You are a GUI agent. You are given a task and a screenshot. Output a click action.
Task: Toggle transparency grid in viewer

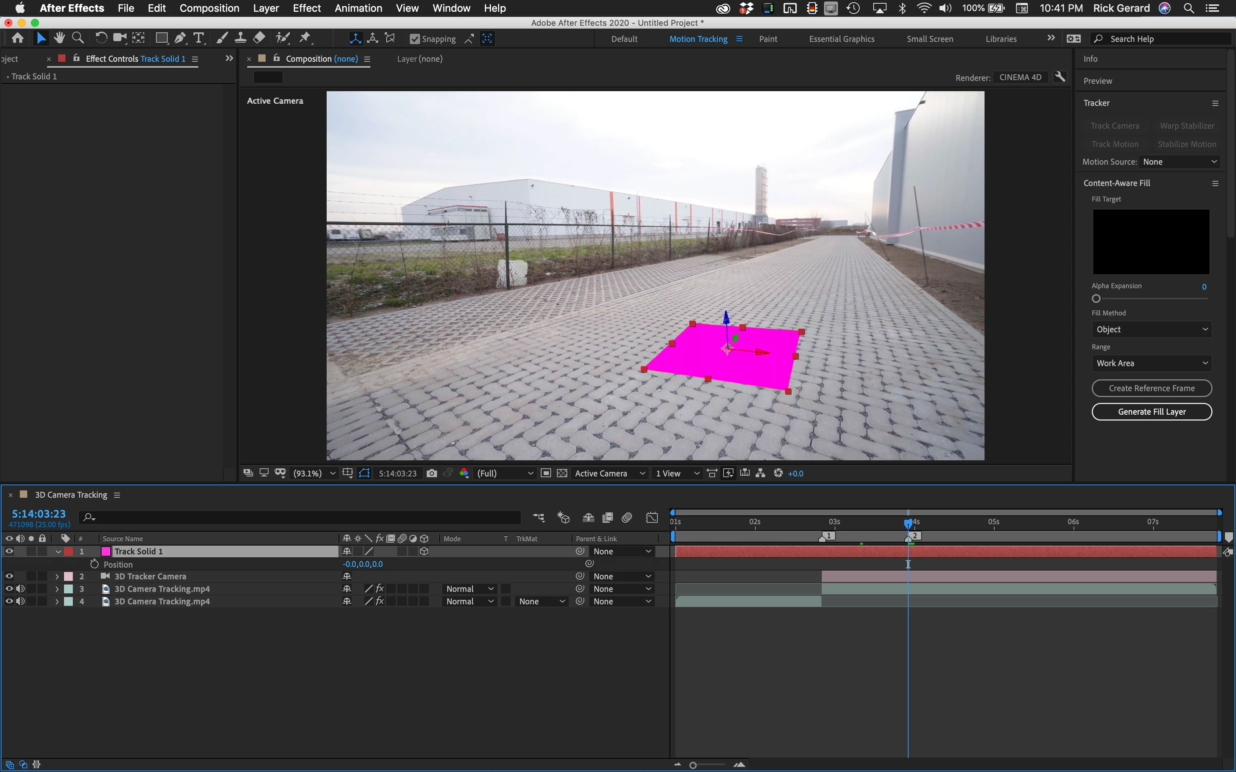tap(562, 473)
